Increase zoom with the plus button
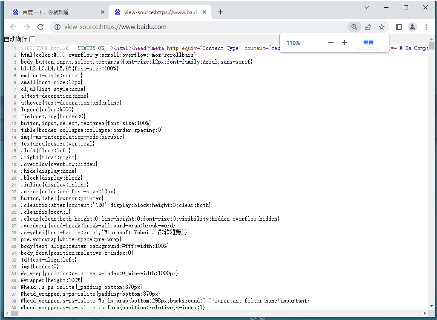437x320 pixels. pos(345,43)
